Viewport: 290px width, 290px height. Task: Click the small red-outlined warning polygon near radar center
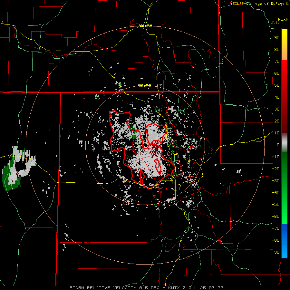tap(158, 167)
